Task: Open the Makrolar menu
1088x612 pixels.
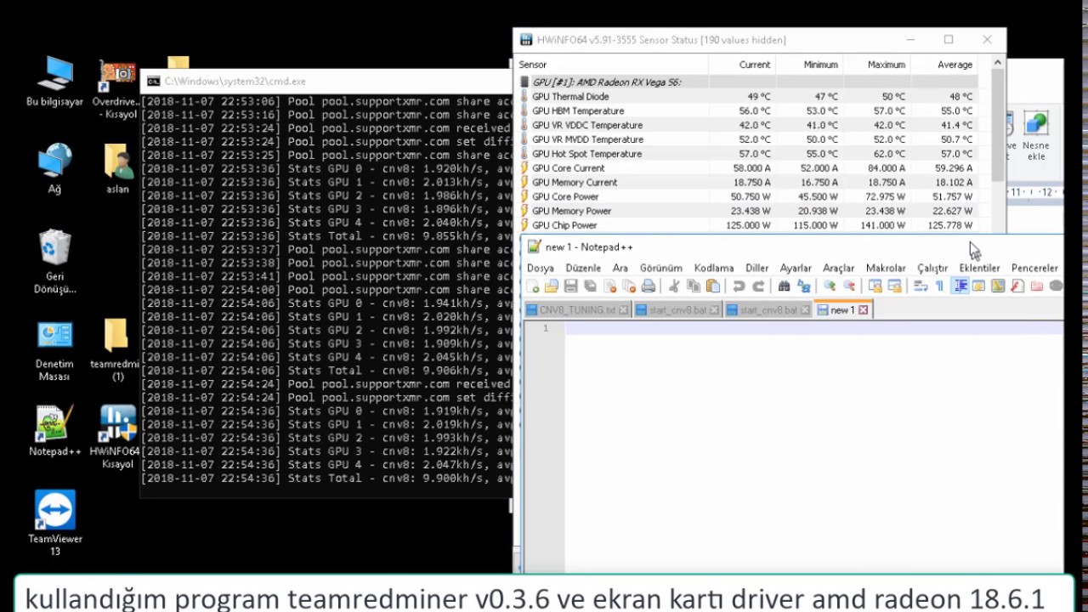Action: click(x=886, y=268)
